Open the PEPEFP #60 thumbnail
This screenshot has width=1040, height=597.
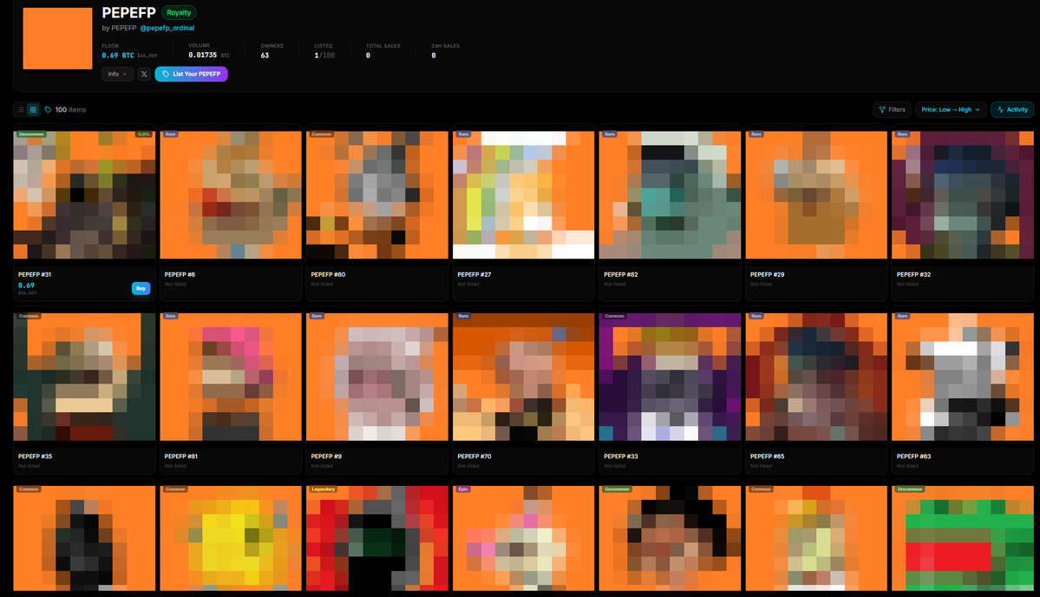click(376, 195)
